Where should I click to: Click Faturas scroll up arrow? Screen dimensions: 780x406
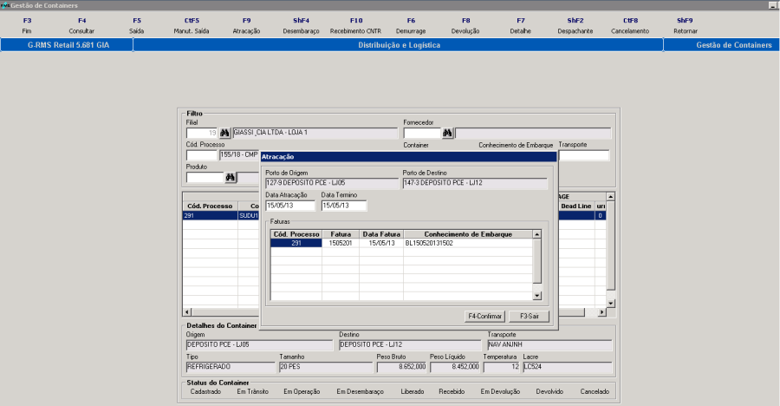(x=537, y=234)
